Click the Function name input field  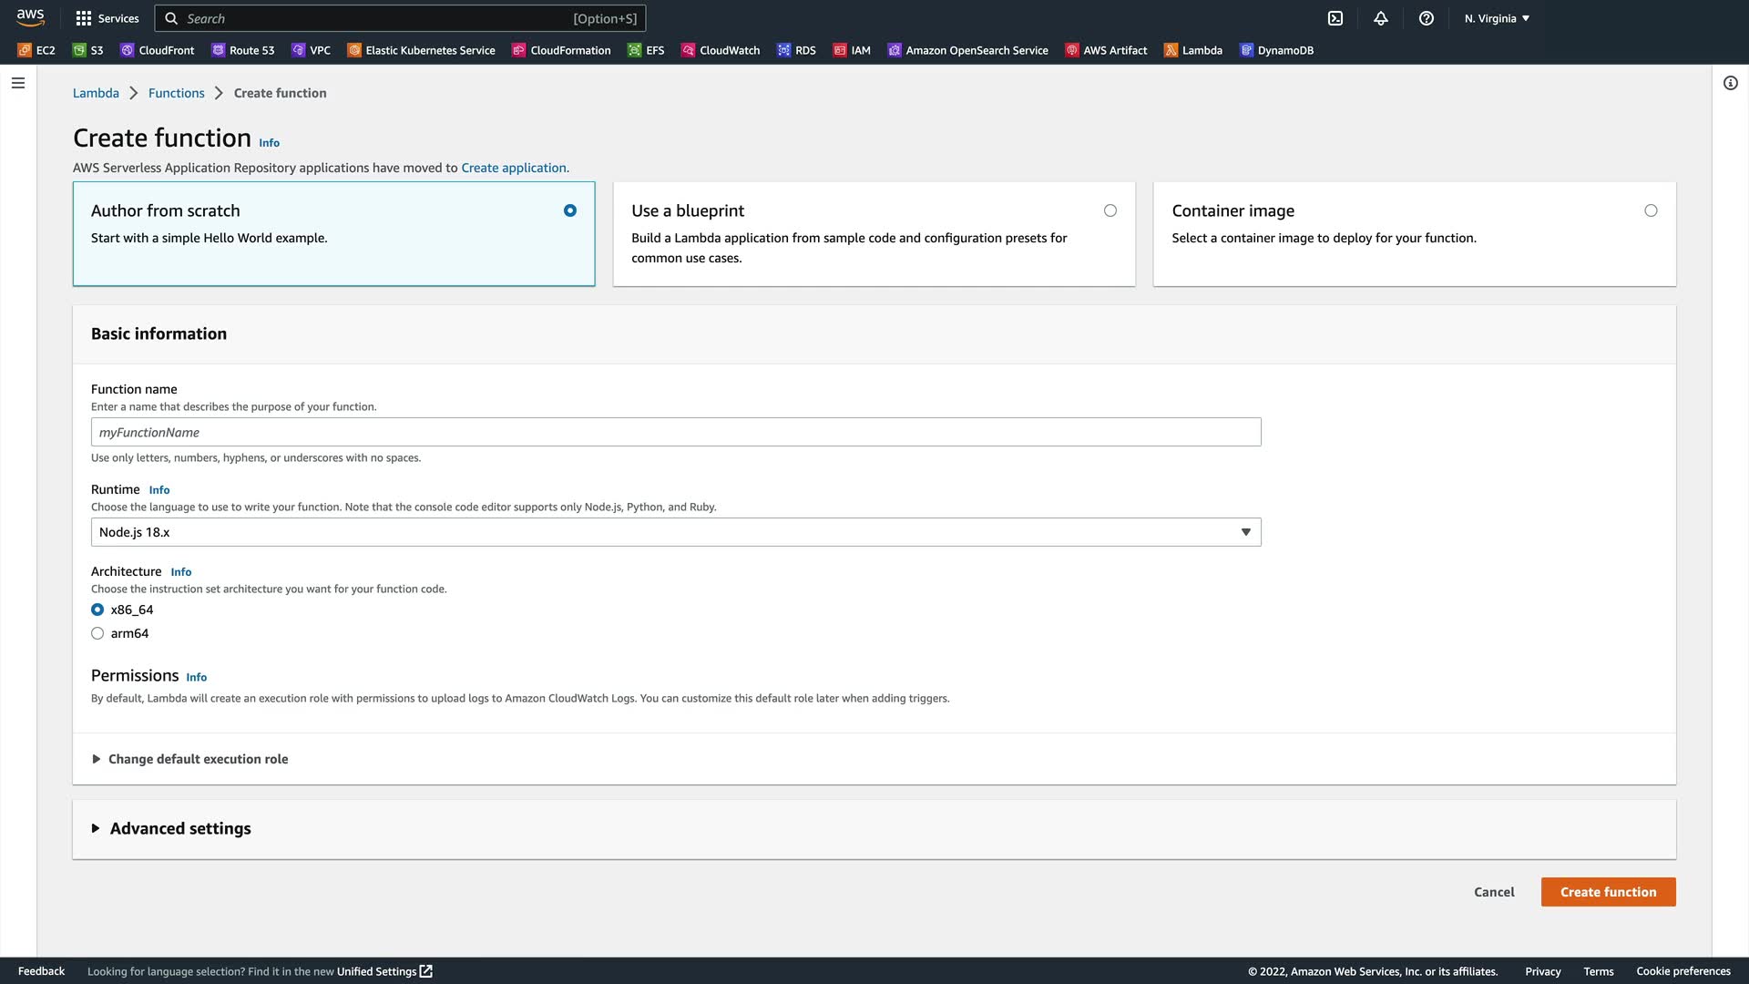[x=676, y=432]
